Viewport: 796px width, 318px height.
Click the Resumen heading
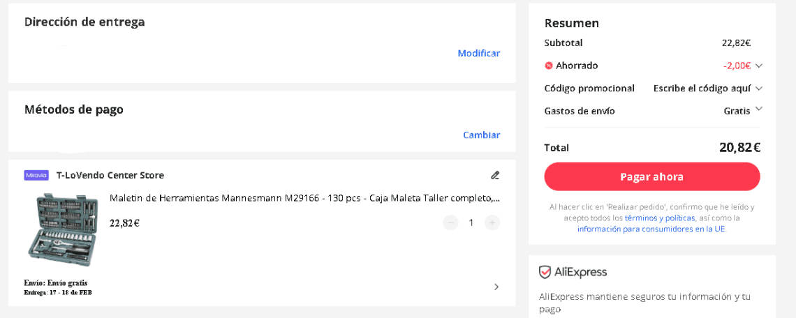572,23
